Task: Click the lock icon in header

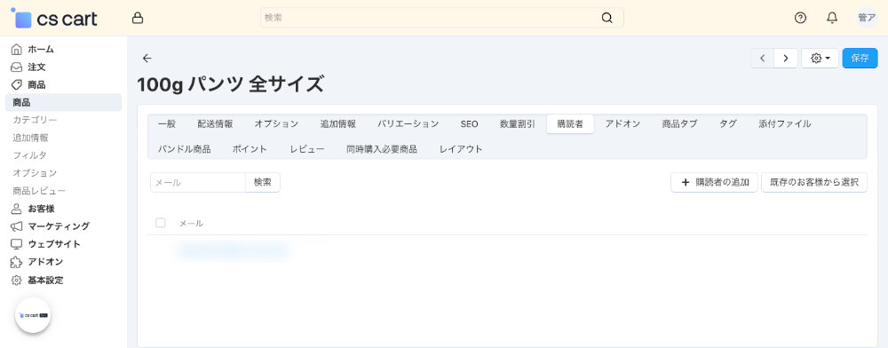Action: (x=137, y=18)
